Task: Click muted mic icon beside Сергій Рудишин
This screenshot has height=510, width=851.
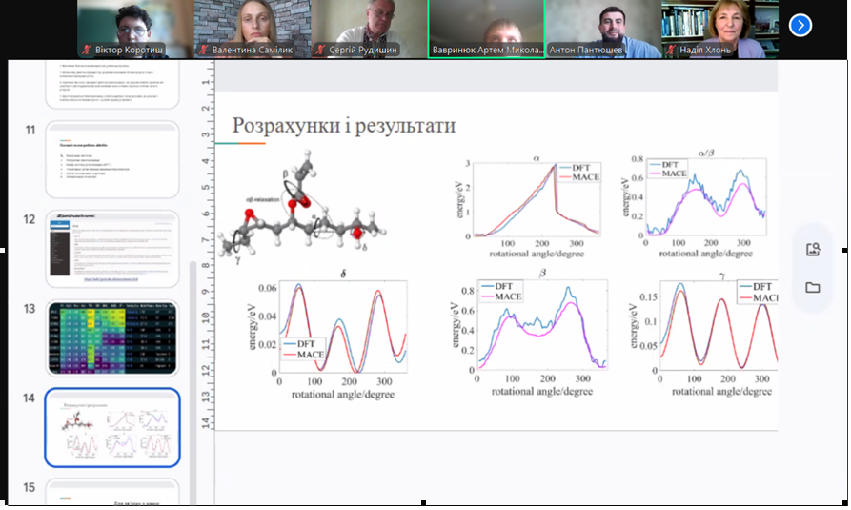Action: 320,49
